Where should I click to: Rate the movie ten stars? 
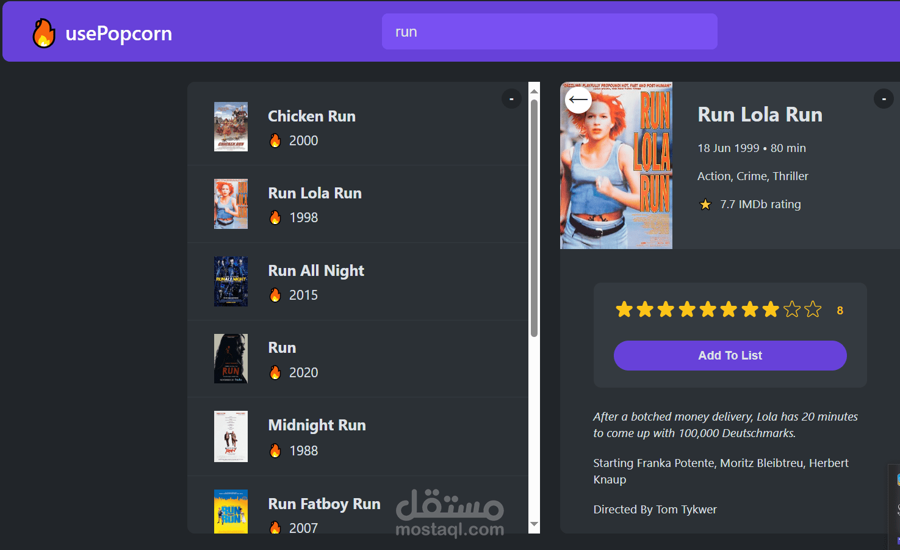(x=813, y=309)
